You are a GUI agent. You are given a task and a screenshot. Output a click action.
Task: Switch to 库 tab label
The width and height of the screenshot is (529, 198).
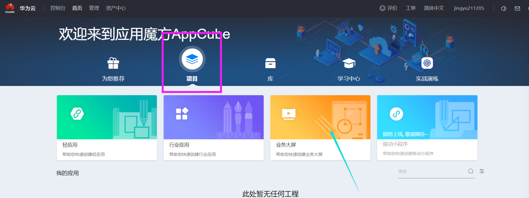[270, 79]
